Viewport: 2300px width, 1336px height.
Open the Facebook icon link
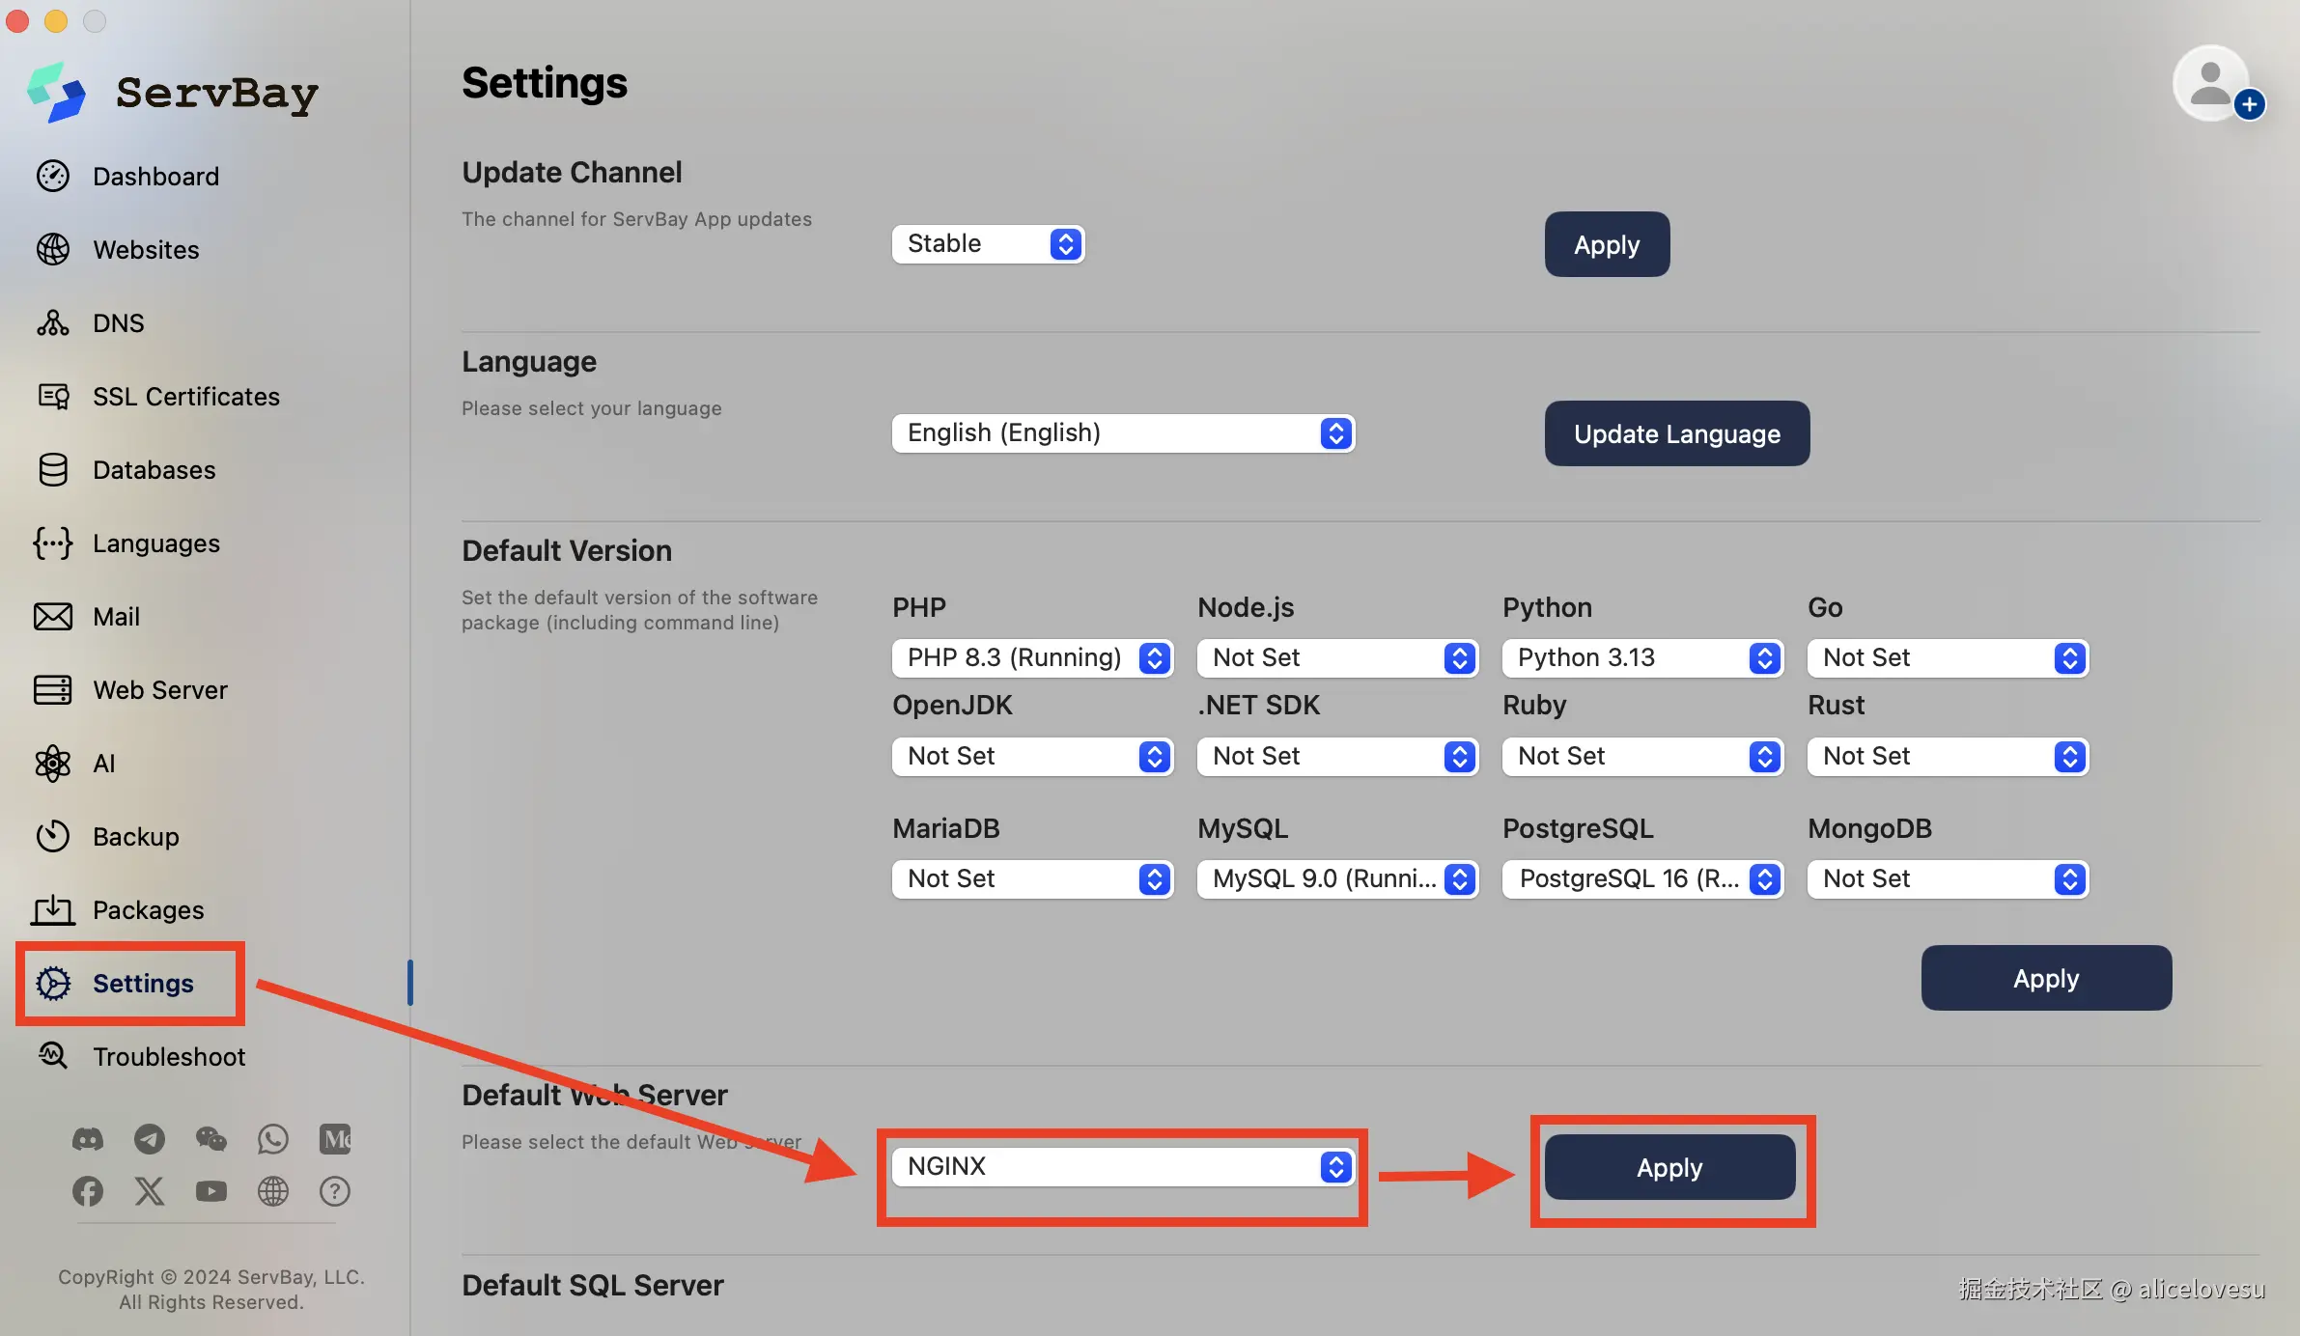[x=88, y=1191]
